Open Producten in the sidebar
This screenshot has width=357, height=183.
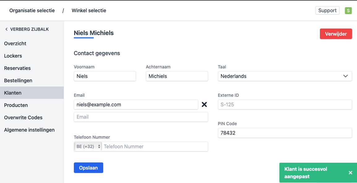(16, 105)
